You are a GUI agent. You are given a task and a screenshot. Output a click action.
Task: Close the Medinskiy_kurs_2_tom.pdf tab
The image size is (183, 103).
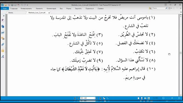(x=49, y=13)
